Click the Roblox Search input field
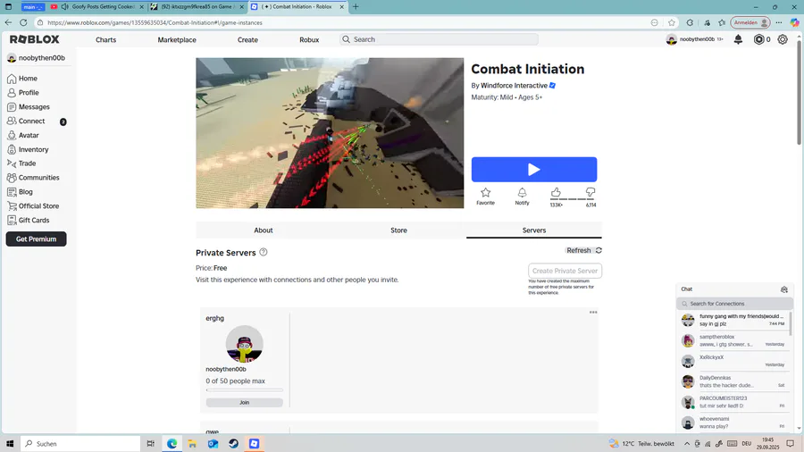 [x=439, y=39]
